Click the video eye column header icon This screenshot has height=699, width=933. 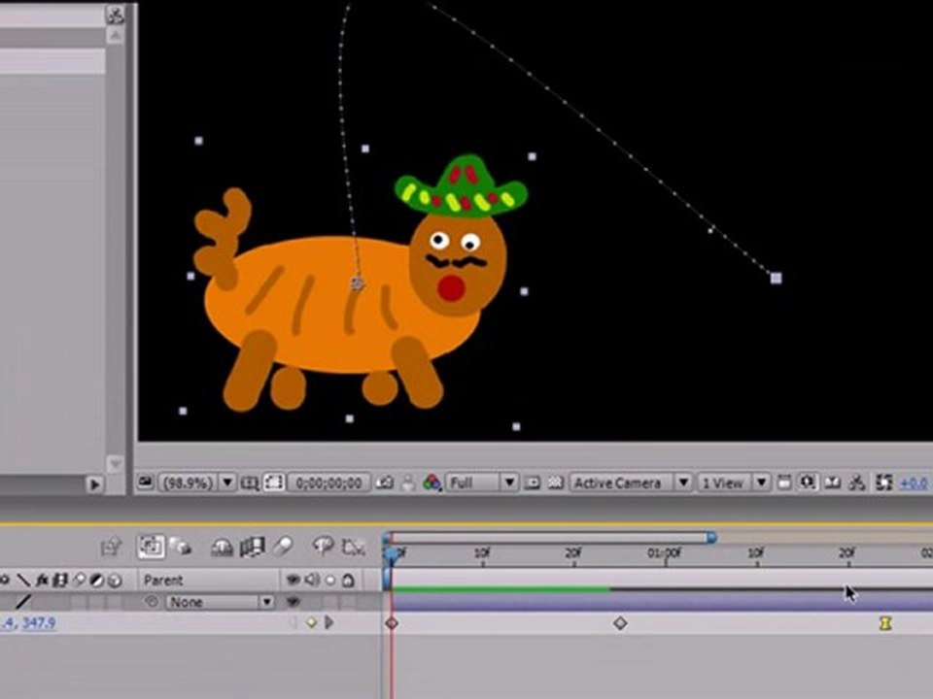tap(293, 580)
